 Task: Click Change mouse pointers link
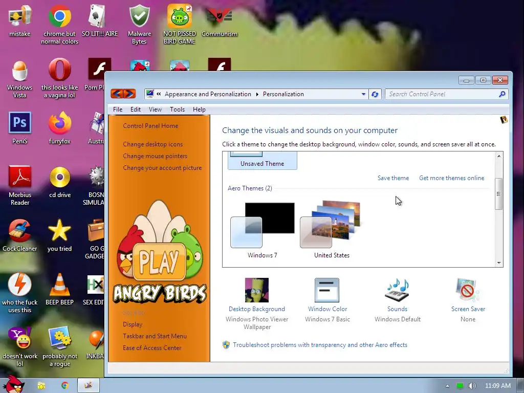[155, 156]
